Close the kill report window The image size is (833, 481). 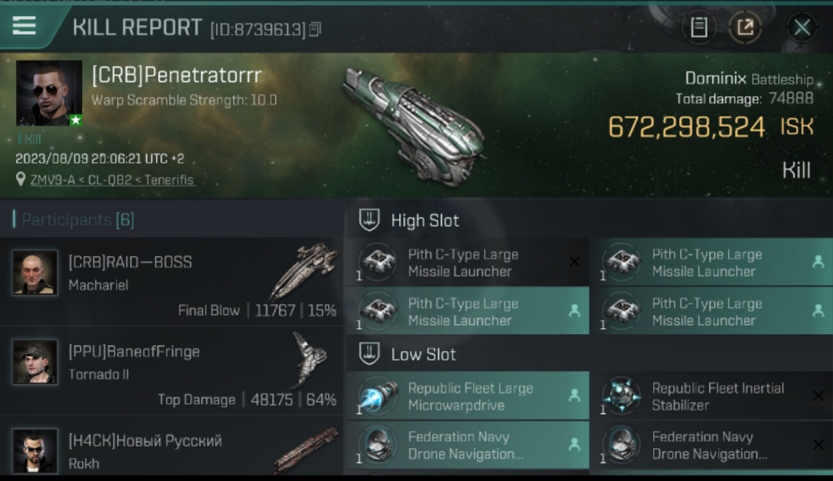[802, 28]
